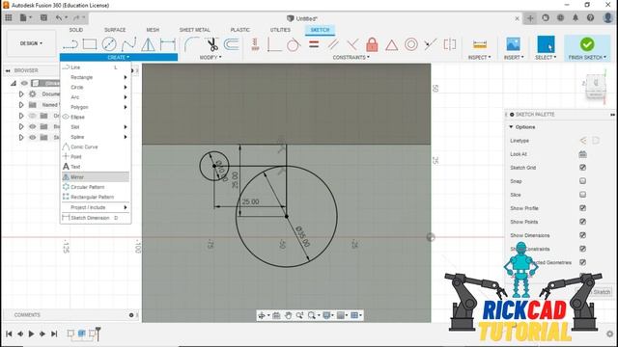This screenshot has height=347, width=618.
Task: Open the INSERT dropdown menu
Action: pos(514,58)
